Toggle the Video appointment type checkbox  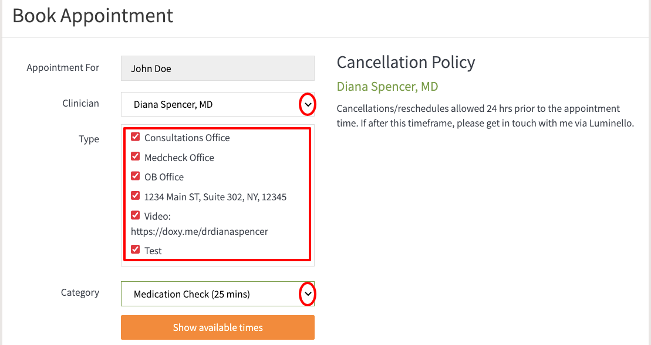pyautogui.click(x=136, y=215)
